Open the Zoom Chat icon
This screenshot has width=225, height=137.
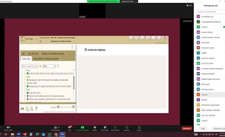point(70,127)
